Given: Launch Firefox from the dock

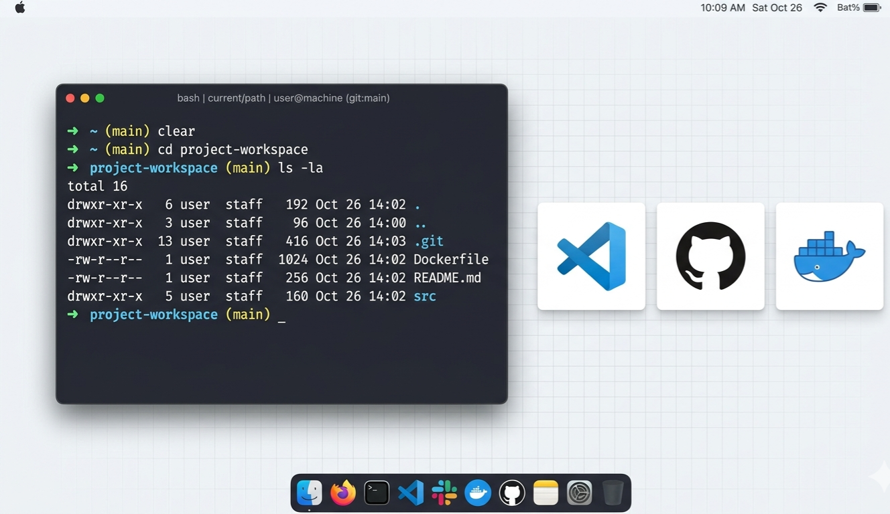Looking at the screenshot, I should point(343,493).
